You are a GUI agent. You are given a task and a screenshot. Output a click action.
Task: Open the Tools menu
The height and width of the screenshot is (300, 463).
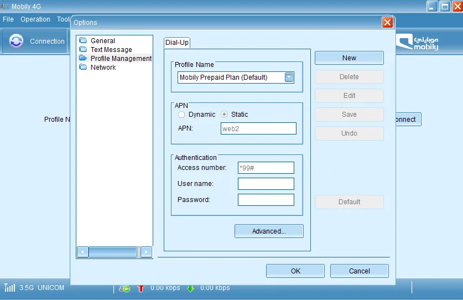(x=63, y=19)
